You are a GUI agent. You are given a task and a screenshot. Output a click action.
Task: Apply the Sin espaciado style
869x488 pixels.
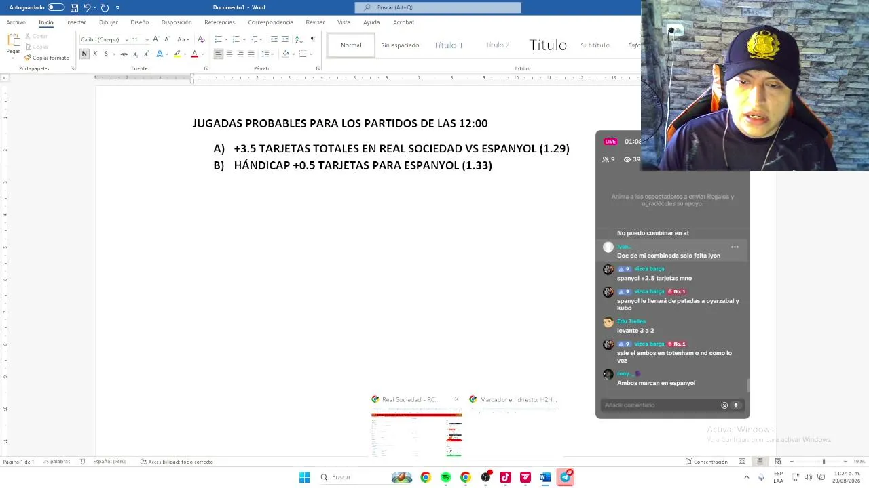point(400,45)
